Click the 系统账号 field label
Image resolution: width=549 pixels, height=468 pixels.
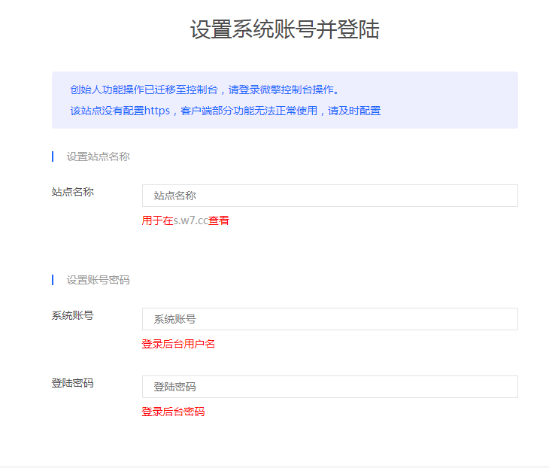[x=72, y=315]
